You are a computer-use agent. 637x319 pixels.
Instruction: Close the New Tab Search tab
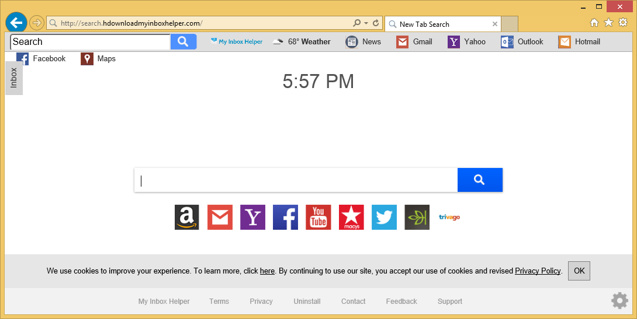point(495,24)
